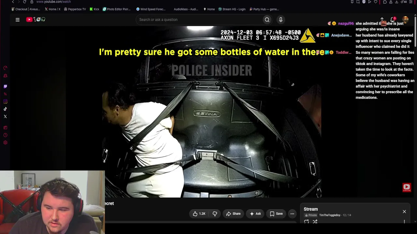
Task: Open Wind Speed Forecast bookmark
Action: (151, 9)
